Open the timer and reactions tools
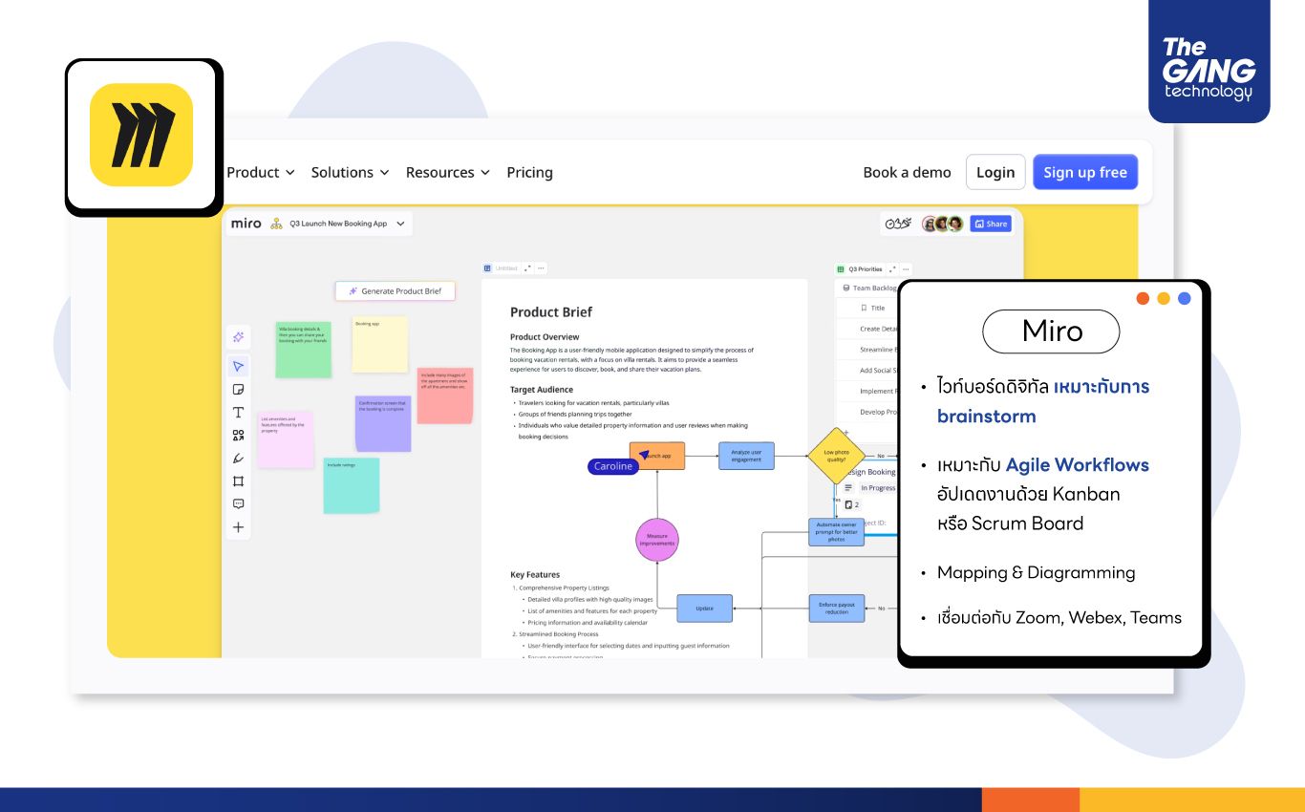 point(898,224)
